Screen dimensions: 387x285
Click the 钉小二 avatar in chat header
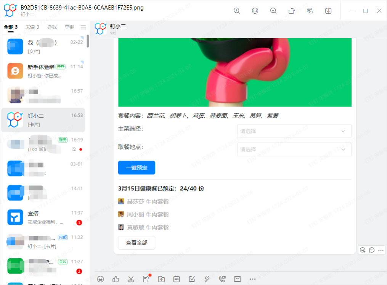(100, 28)
